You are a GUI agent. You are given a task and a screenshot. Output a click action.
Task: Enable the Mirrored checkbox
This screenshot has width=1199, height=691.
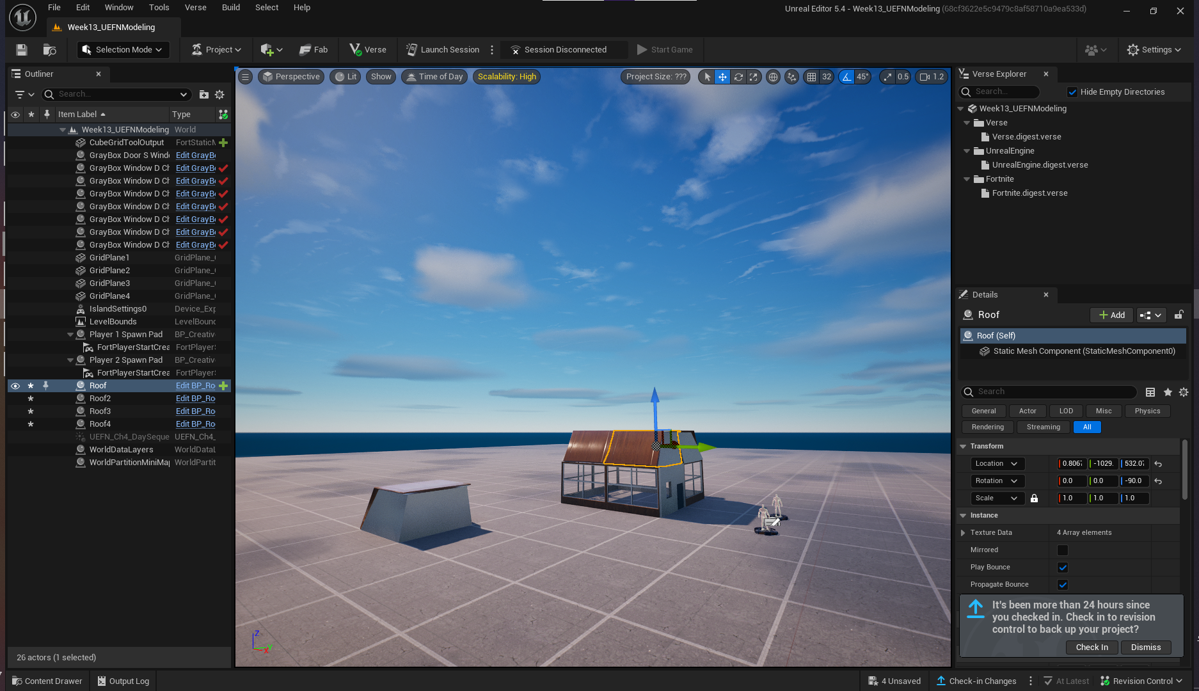[x=1063, y=550]
